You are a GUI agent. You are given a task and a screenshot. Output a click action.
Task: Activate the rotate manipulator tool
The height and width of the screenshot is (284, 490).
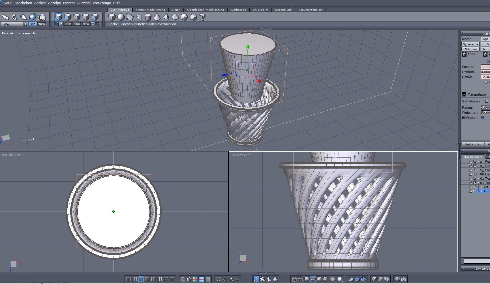(x=14, y=17)
